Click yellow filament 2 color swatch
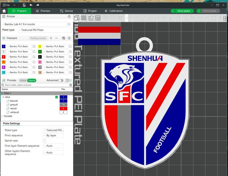The image size is (228, 176). [x=40, y=46]
